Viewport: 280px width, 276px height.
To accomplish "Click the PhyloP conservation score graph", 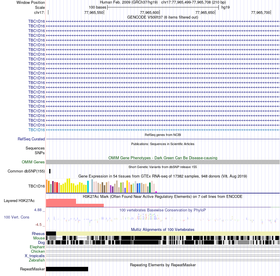I will 163,219.
